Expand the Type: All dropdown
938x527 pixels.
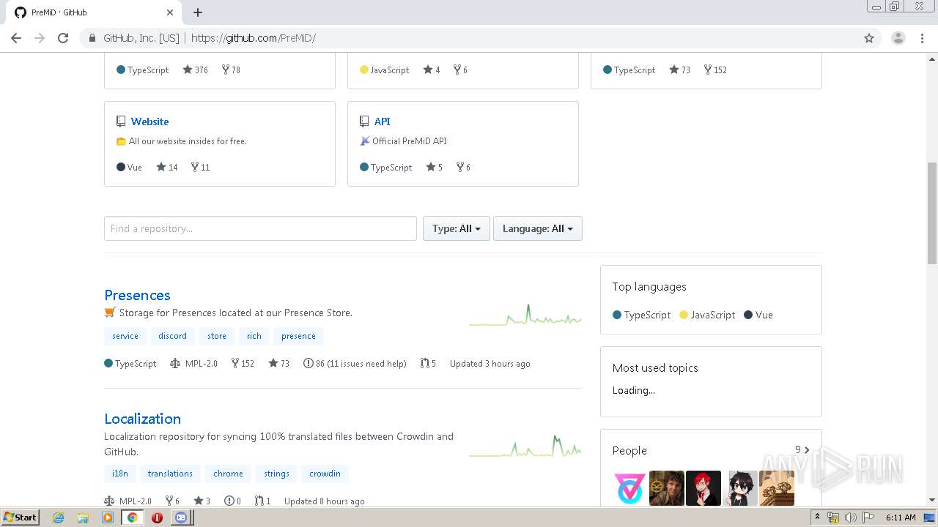tap(456, 228)
